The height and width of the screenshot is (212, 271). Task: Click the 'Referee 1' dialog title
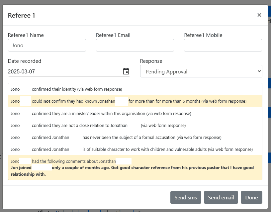pyautogui.click(x=22, y=15)
